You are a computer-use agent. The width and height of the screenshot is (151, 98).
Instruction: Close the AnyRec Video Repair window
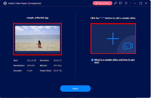[146, 3]
